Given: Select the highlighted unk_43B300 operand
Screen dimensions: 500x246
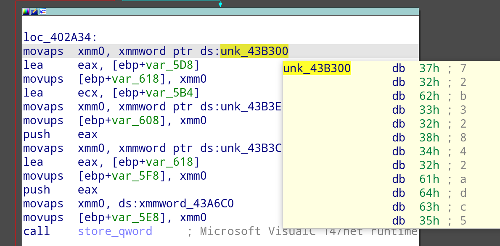Looking at the screenshot, I should [254, 51].
